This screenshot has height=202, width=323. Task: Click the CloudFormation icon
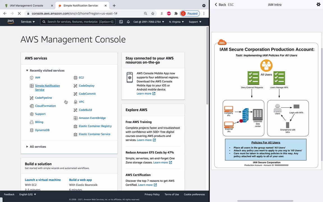(31, 106)
